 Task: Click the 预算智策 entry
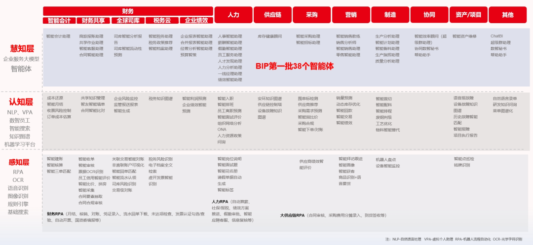coord(189,55)
